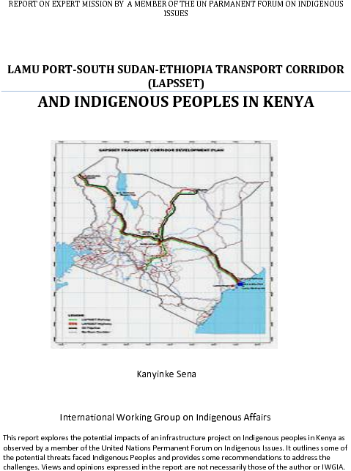Viewport: 351px width, 471px height.
Task: Click International Working Group on Indigenous Affairs text
Action: (x=166, y=418)
